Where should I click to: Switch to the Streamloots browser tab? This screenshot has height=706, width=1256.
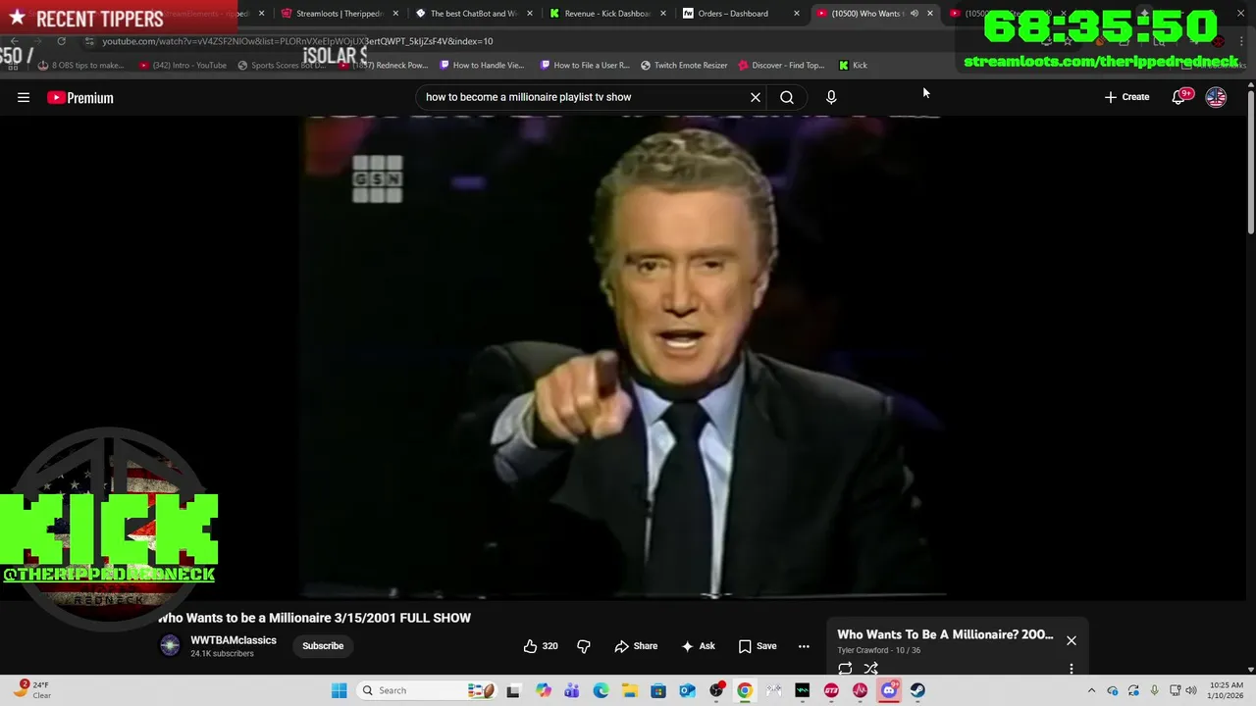tap(339, 14)
